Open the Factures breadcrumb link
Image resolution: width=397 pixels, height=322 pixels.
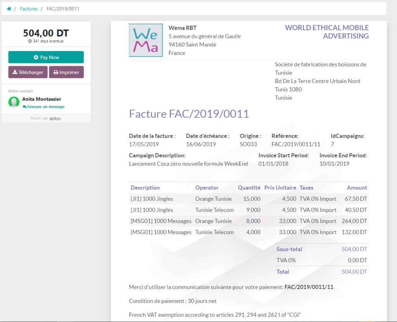tap(29, 9)
